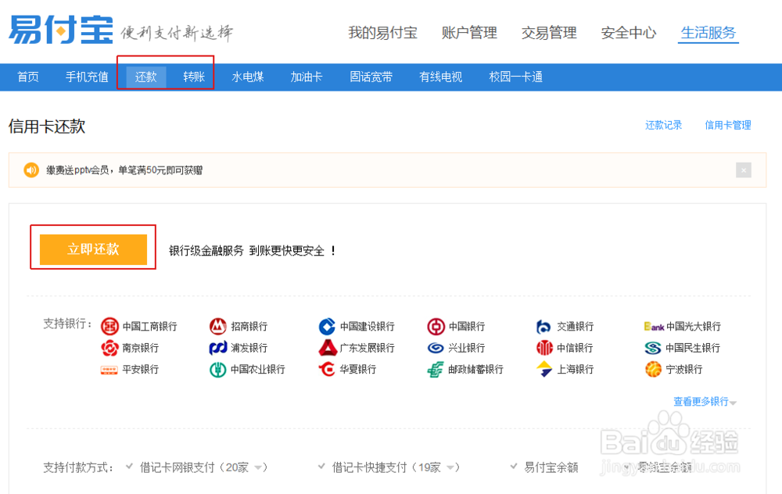Expand the 20家 online banking dropdown arrow

258,467
